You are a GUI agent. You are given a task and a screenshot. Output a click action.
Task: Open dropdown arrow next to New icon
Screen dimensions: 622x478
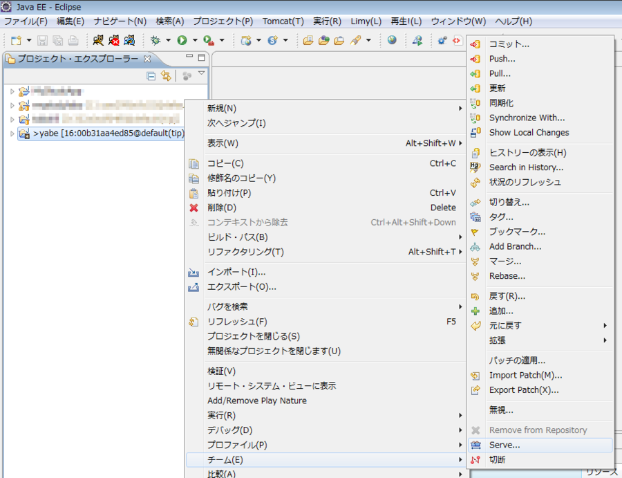[x=29, y=40]
